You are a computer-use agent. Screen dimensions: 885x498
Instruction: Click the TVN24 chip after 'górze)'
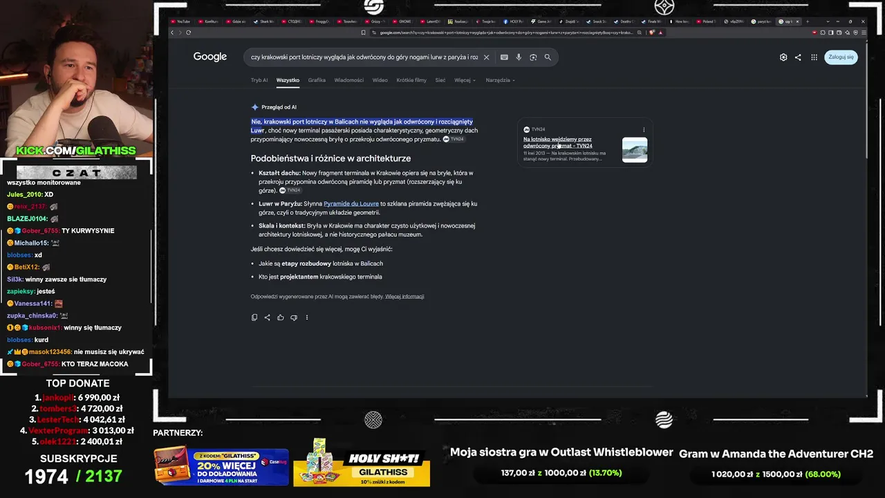tap(291, 190)
